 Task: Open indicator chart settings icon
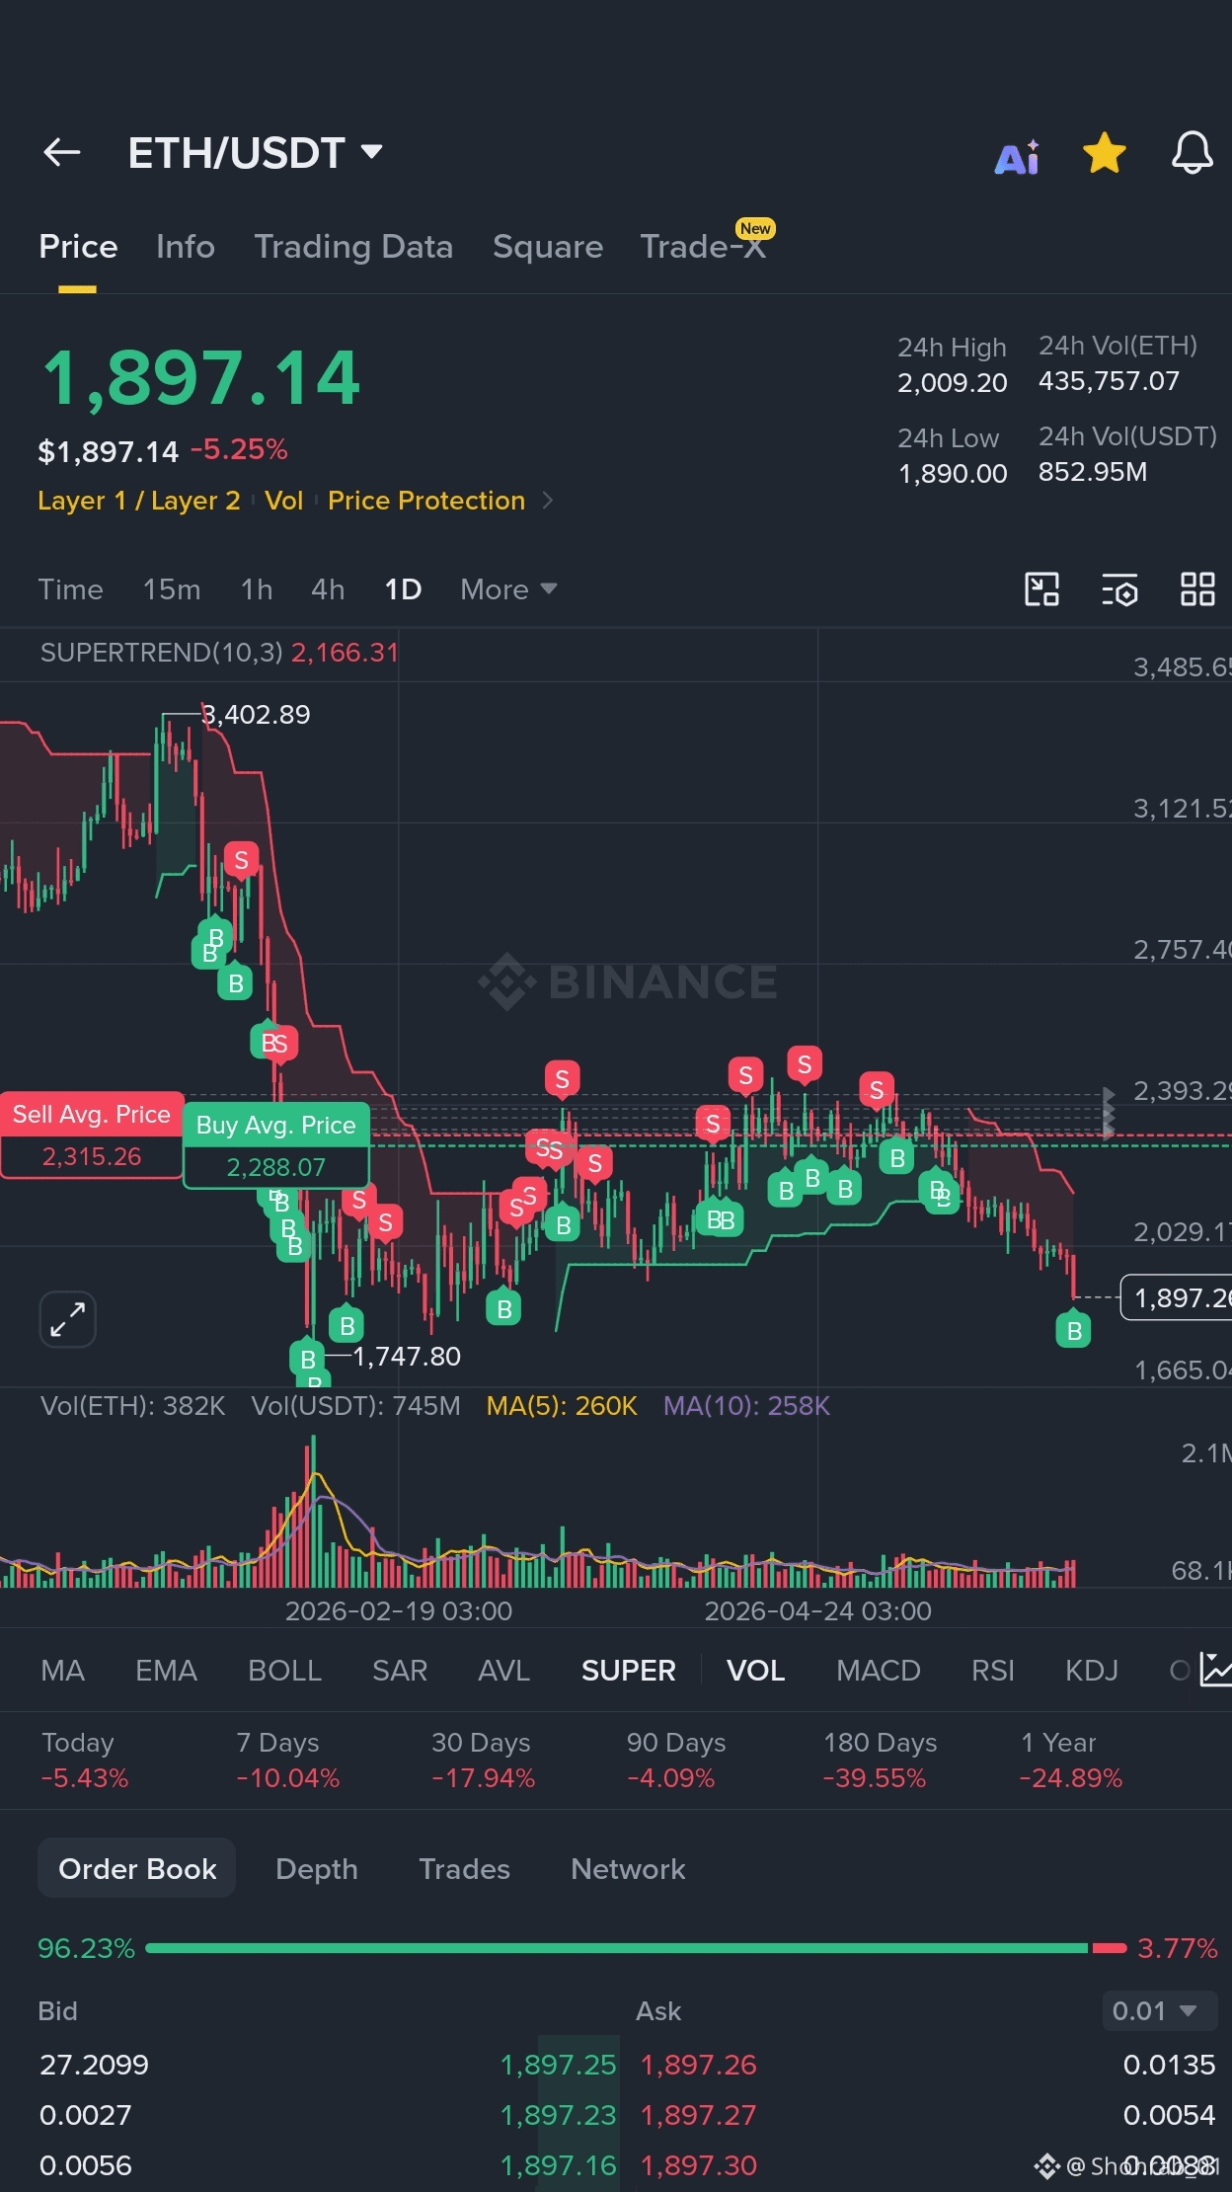pos(1215,1669)
